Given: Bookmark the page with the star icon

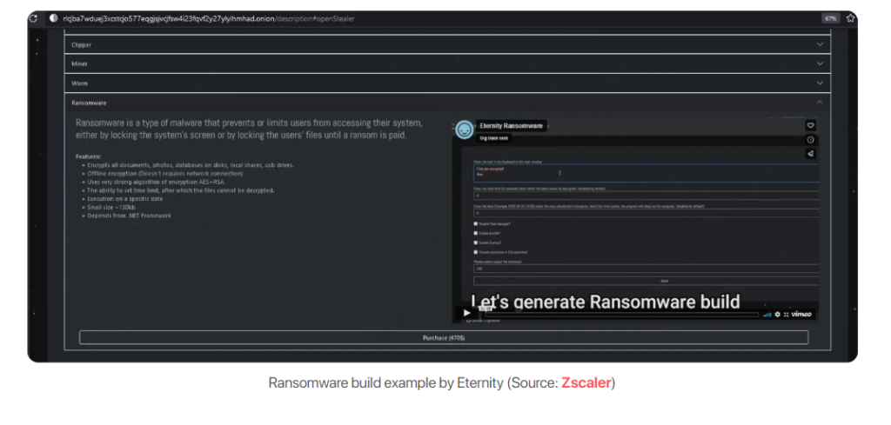Looking at the screenshot, I should click(x=850, y=19).
